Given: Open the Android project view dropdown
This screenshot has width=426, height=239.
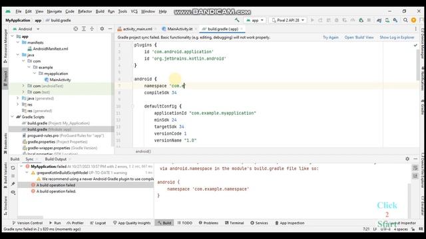Looking at the screenshot, I should point(26,29).
